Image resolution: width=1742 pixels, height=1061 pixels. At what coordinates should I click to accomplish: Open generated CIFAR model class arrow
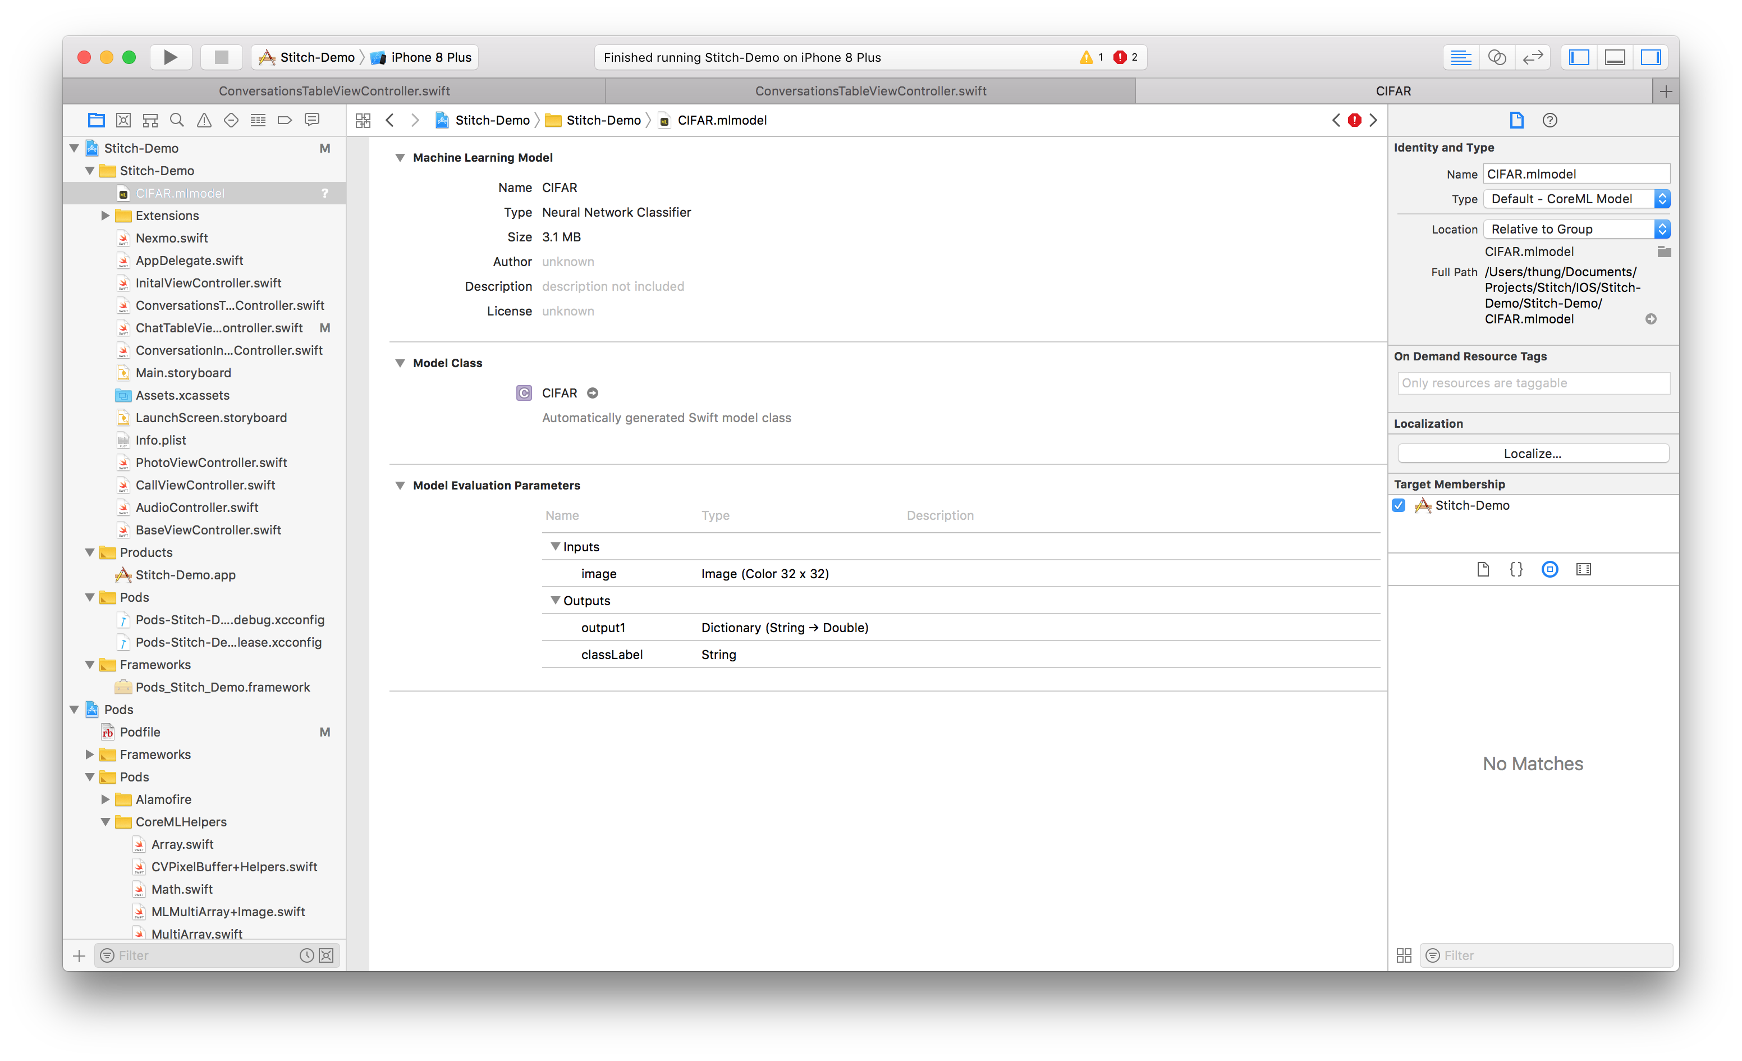593,394
